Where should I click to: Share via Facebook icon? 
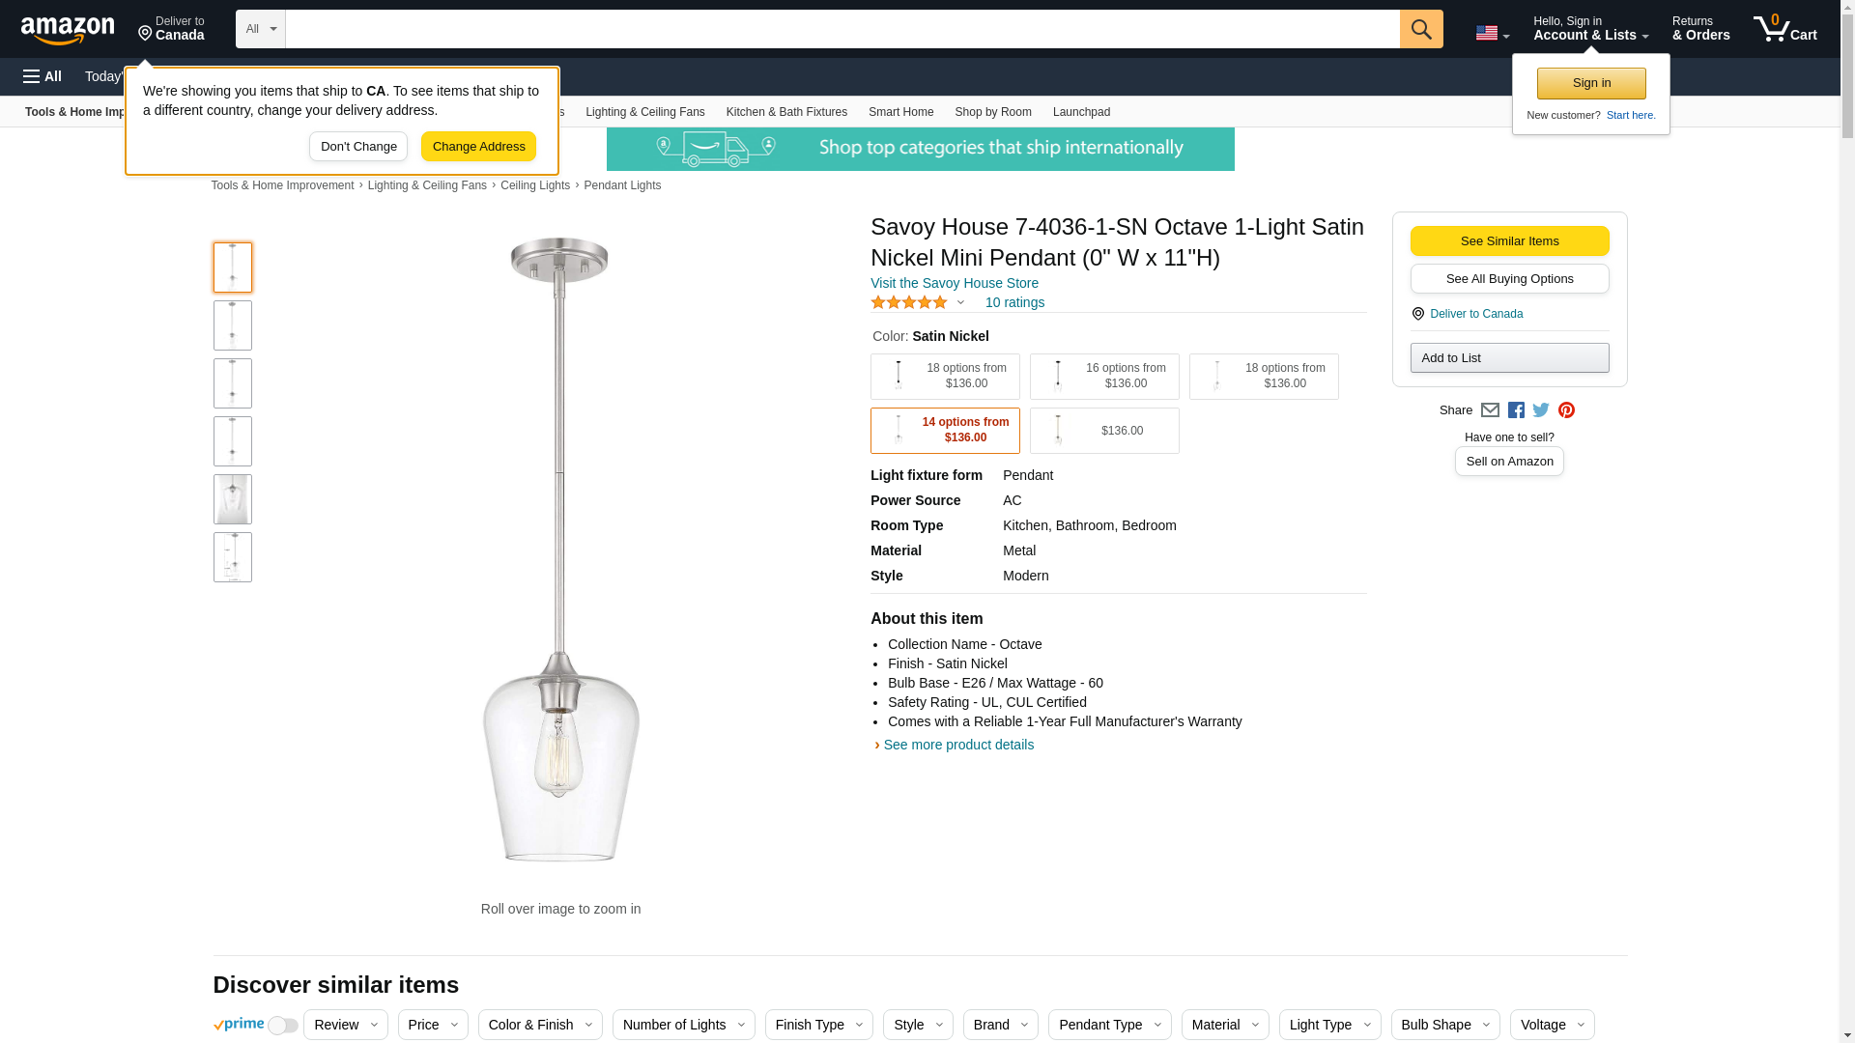[1516, 410]
